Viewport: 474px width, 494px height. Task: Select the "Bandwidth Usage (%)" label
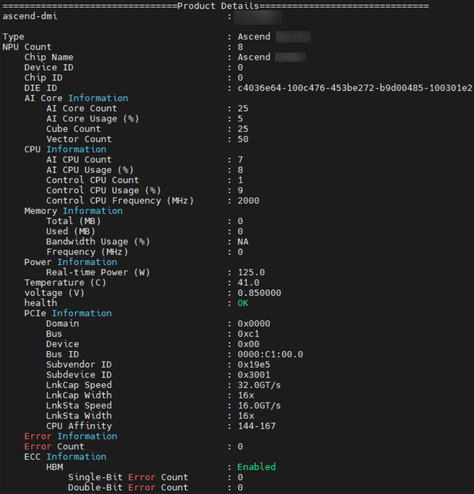point(98,242)
